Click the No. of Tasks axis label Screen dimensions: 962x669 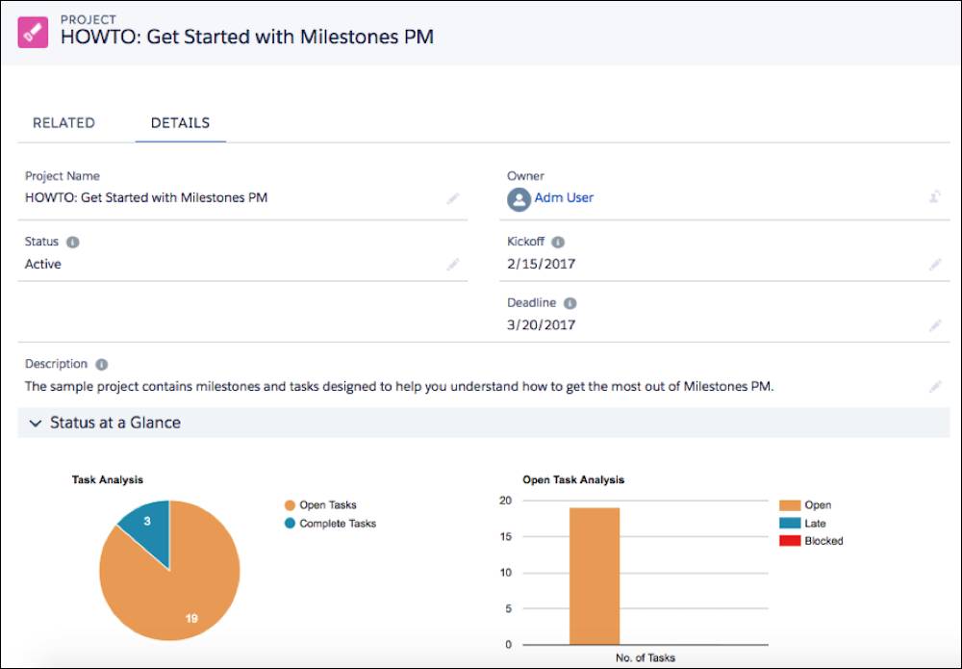(646, 658)
